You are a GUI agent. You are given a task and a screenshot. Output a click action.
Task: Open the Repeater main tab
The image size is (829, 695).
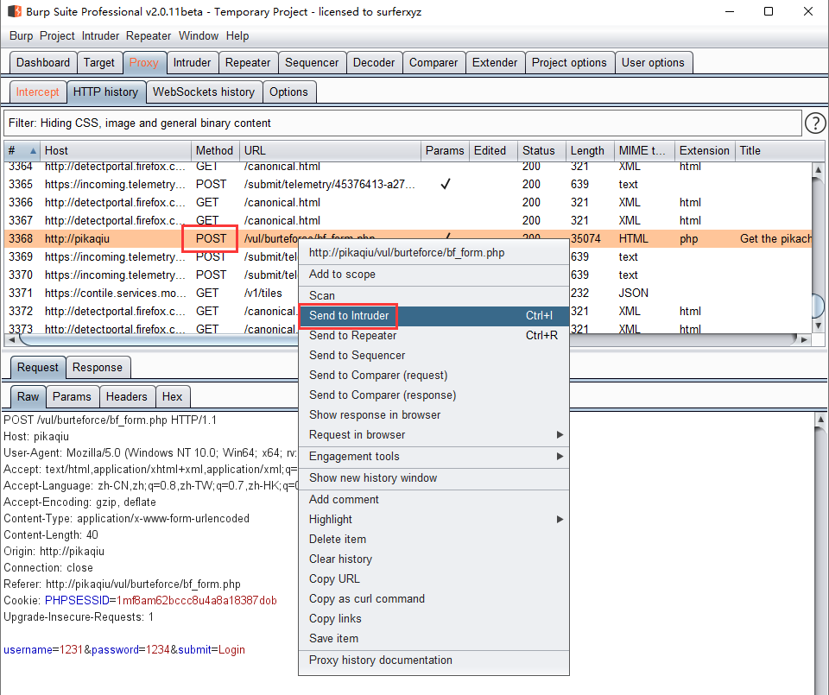pyautogui.click(x=248, y=62)
